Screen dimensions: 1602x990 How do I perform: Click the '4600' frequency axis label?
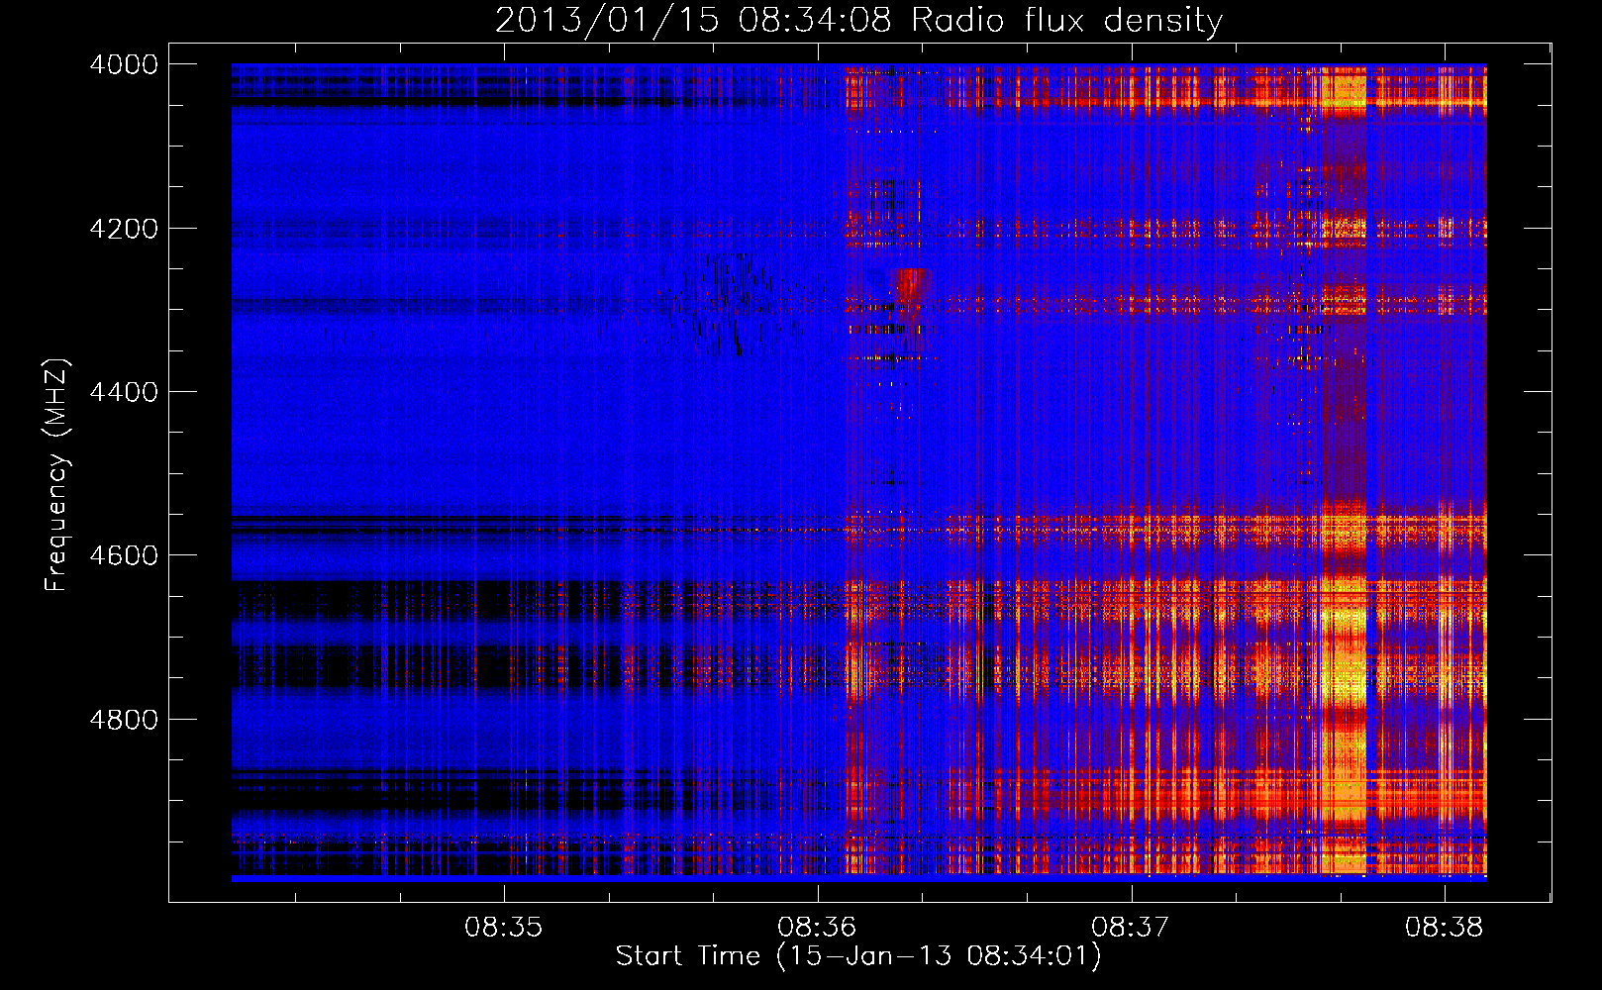124,555
